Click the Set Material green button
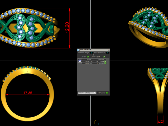168x126 pixels. (x=107, y=93)
